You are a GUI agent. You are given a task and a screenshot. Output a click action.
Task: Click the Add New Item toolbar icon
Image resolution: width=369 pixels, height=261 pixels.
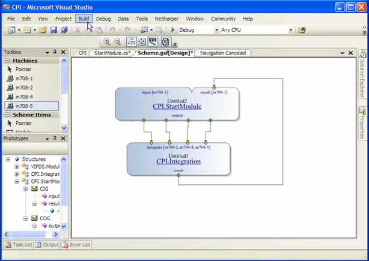(27, 30)
